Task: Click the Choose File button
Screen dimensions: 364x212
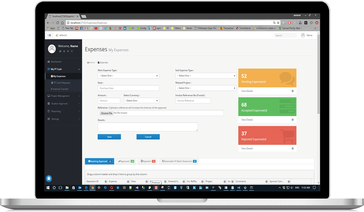Action: [x=106, y=113]
